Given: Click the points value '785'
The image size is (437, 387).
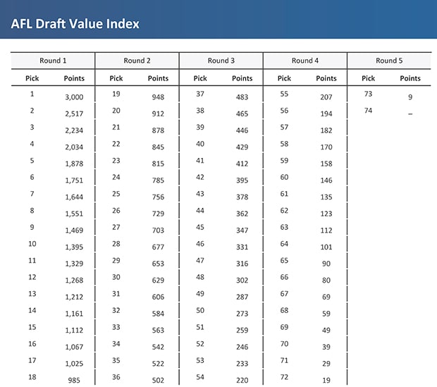Looking at the screenshot, I should [158, 180].
